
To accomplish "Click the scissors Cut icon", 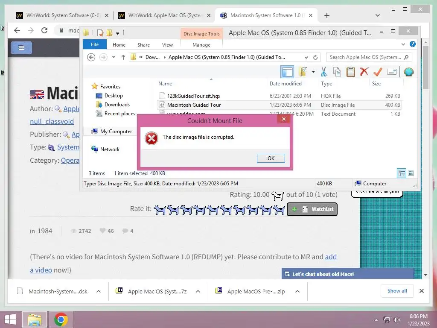I will [323, 72].
